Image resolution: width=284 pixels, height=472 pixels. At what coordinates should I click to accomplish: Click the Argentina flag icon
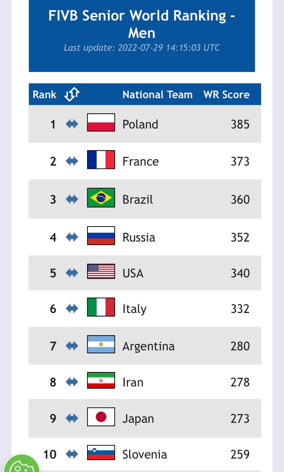pos(101,344)
